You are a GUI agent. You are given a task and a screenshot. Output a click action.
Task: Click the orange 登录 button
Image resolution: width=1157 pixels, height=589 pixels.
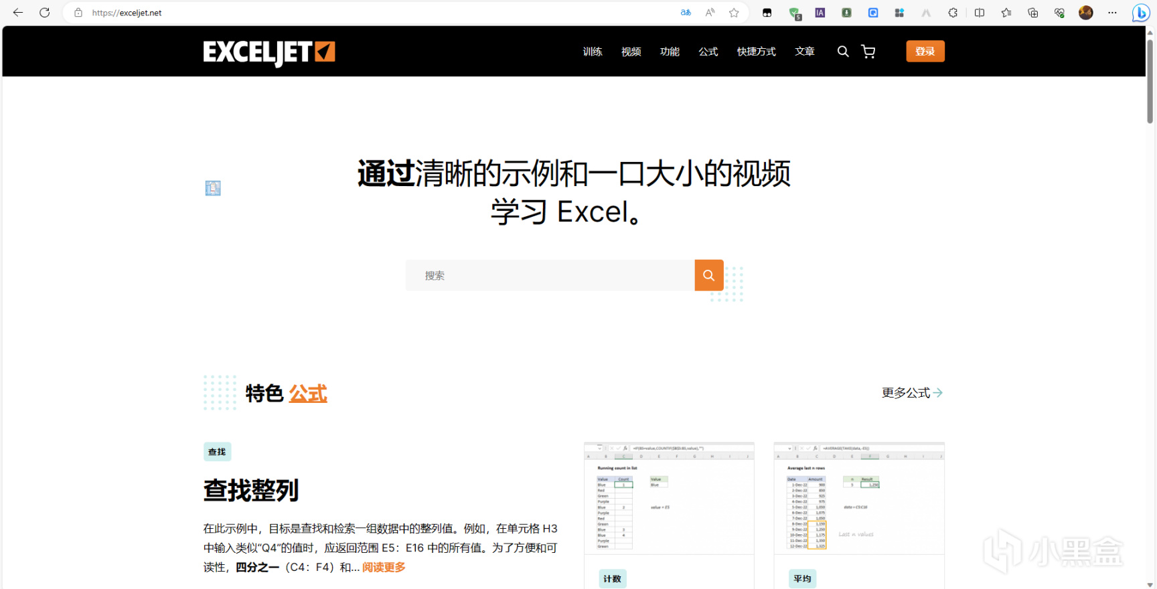pos(925,52)
